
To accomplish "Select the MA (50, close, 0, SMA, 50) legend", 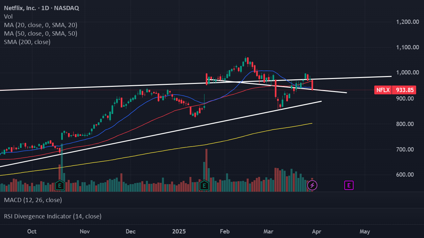I will tap(41, 33).
